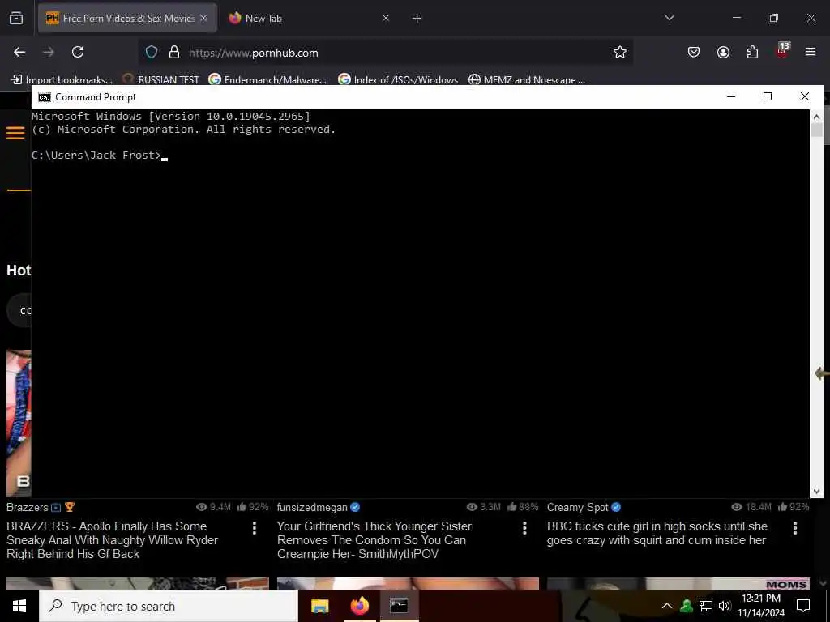The image size is (830, 622).
Task: Open the orange hamburger menu on the webpage
Action: [16, 133]
